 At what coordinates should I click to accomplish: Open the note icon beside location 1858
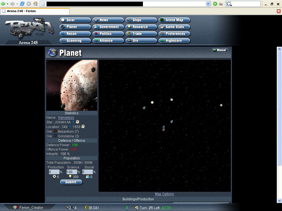coord(83,126)
